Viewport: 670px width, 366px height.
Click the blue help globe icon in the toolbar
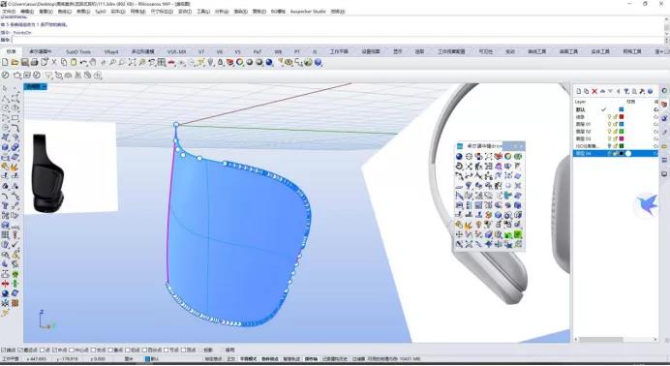[x=318, y=62]
